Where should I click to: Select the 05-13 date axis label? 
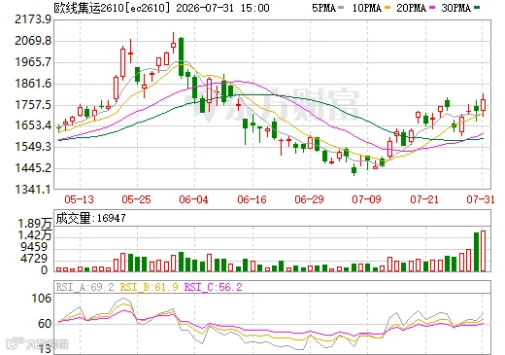click(x=79, y=199)
